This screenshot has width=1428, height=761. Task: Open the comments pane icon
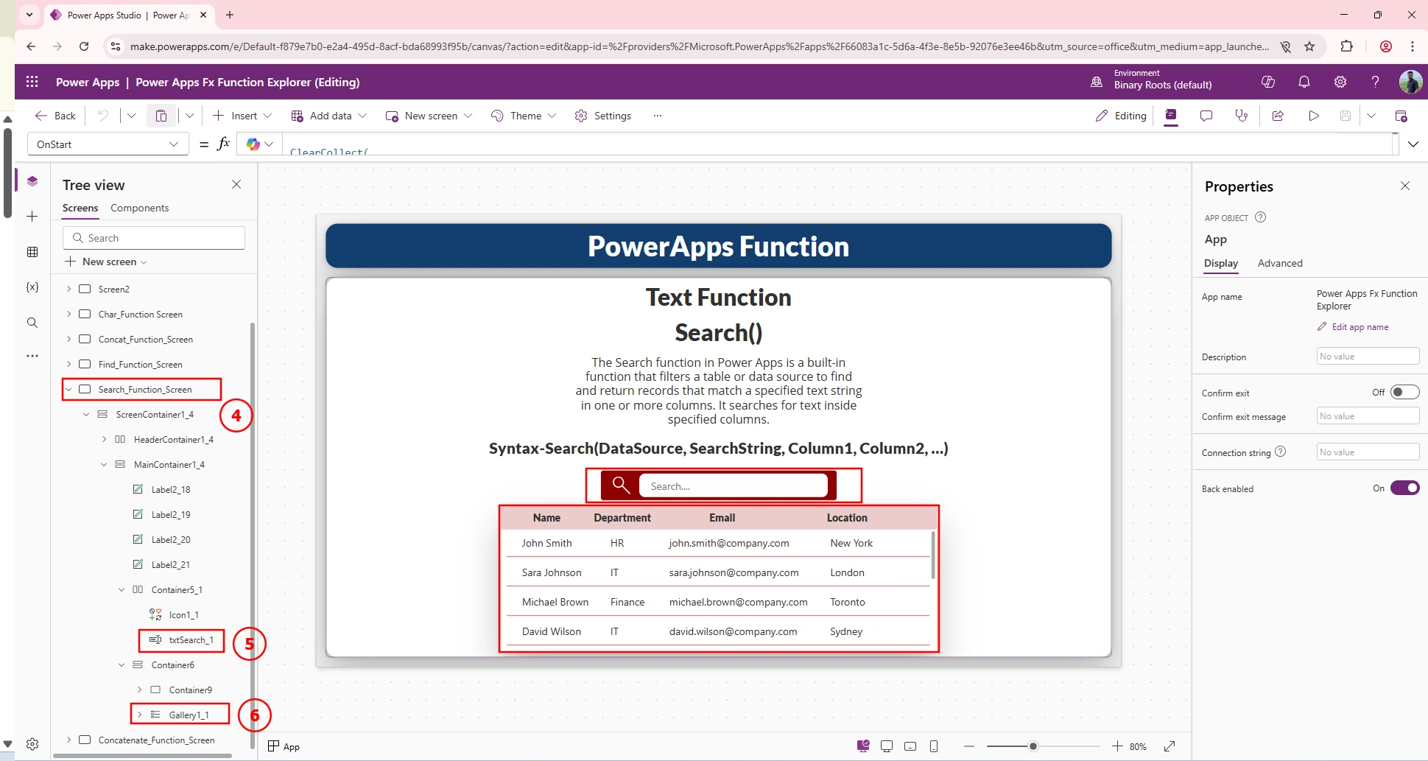point(1206,116)
